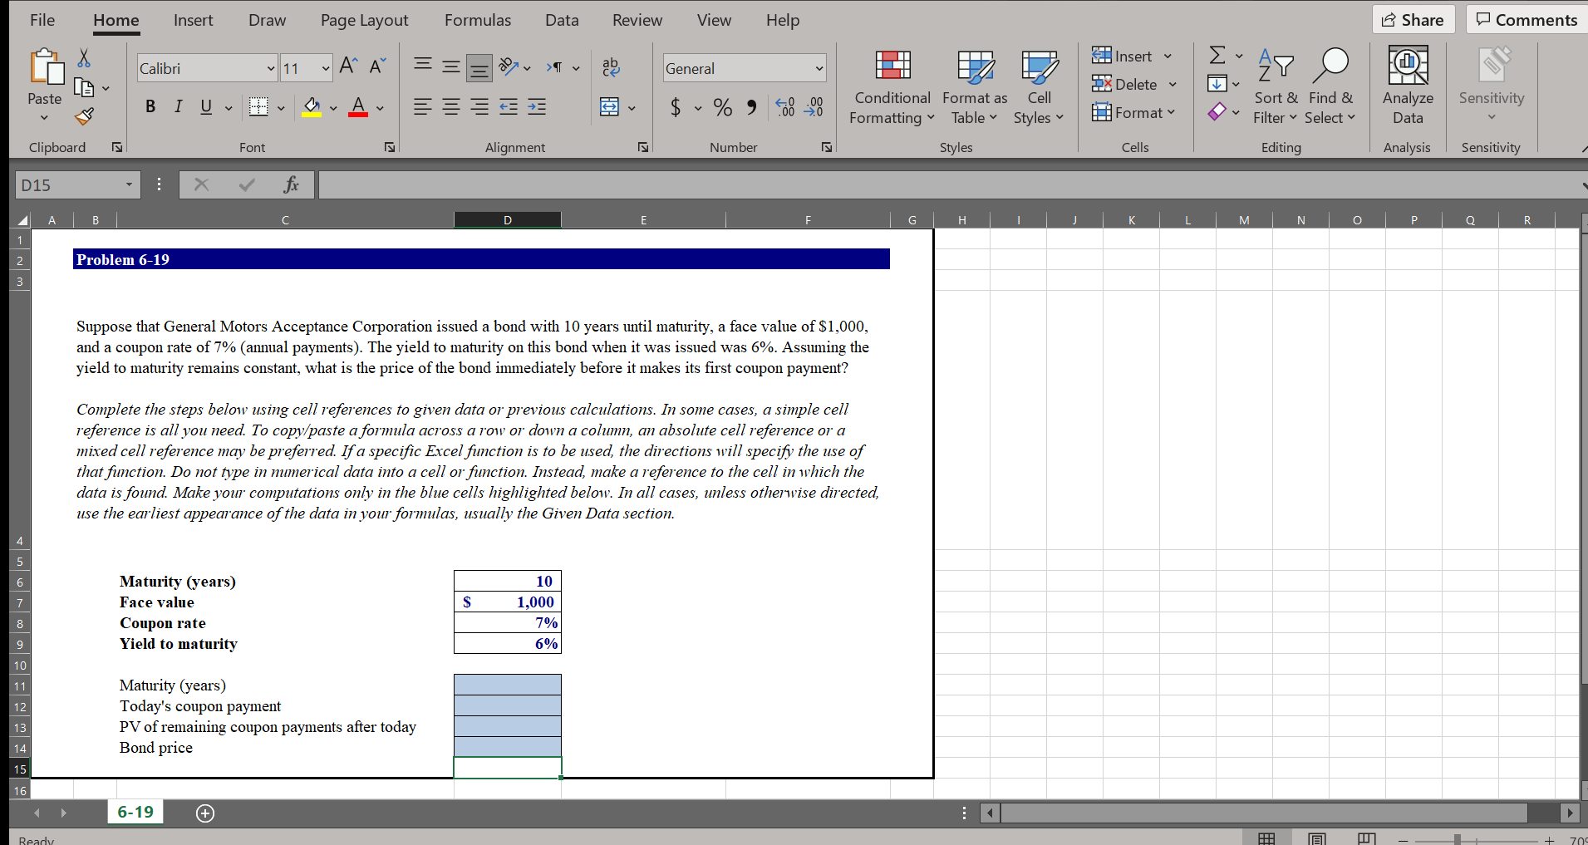
Task: Click the Merge & Center icon
Action: pyautogui.click(x=609, y=107)
